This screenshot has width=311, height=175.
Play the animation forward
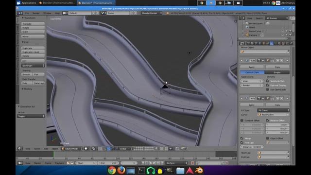pyautogui.click(x=155, y=163)
